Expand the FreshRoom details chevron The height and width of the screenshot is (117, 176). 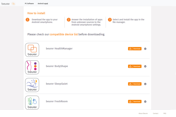pos(145,101)
